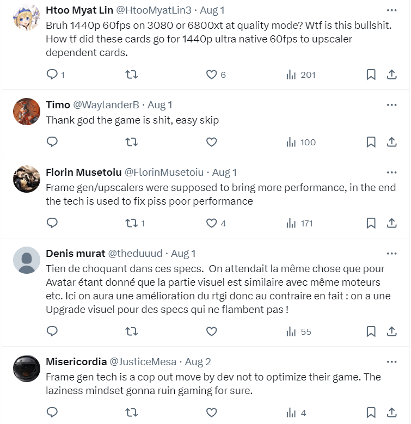Screen dimensions: 411x424
Task: Like Htoo Myat Lin's tweet
Action: [212, 75]
